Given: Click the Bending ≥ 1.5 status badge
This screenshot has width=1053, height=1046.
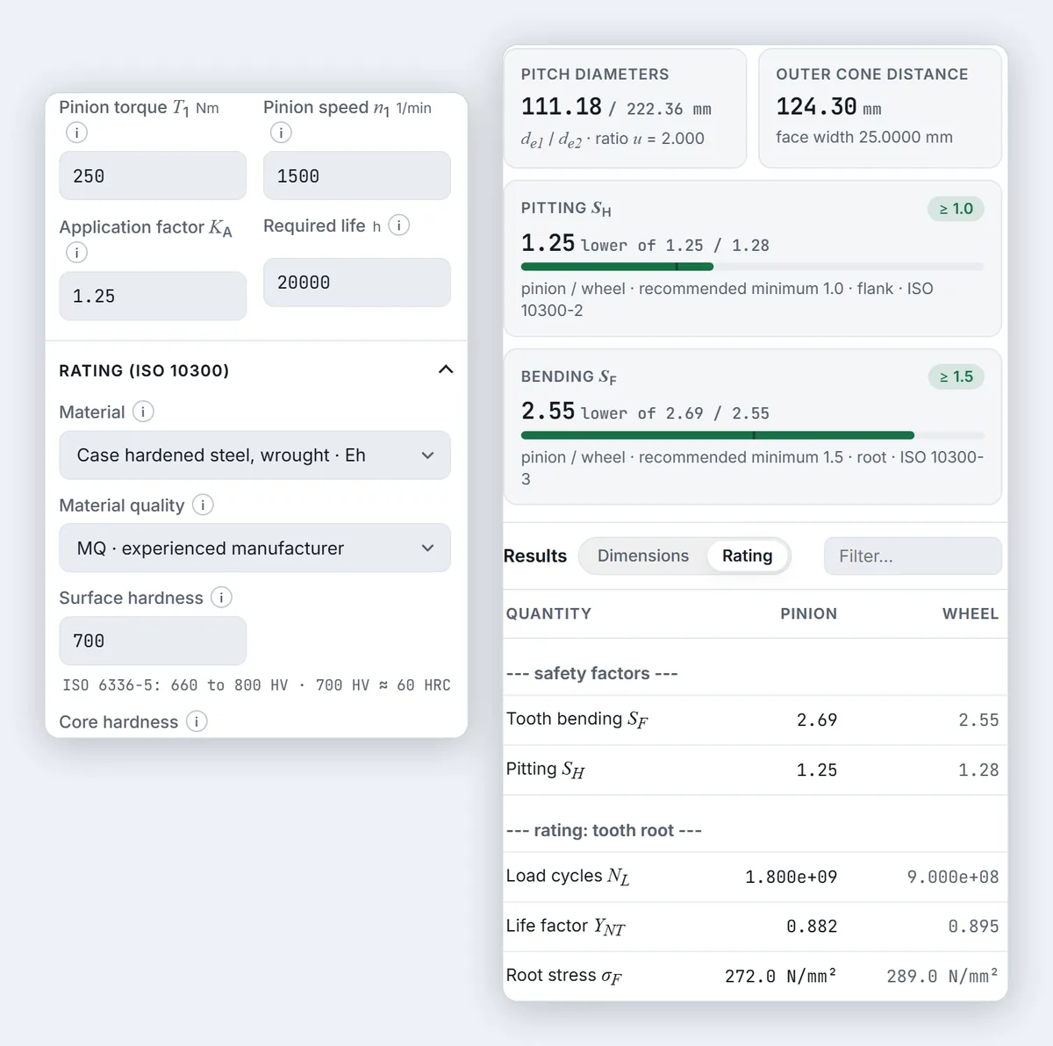Looking at the screenshot, I should (956, 376).
